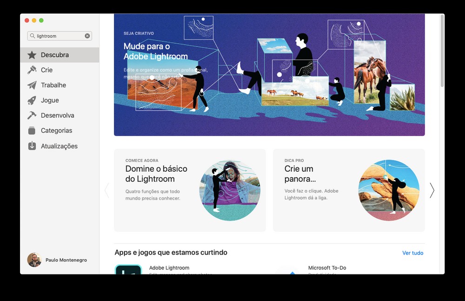Open the Microsoft To-Do app listing
Viewport: 465px width, 301px height.
(x=327, y=268)
